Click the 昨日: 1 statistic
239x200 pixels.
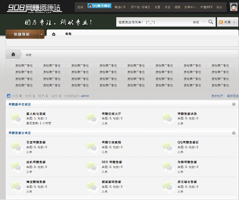[x=30, y=96]
